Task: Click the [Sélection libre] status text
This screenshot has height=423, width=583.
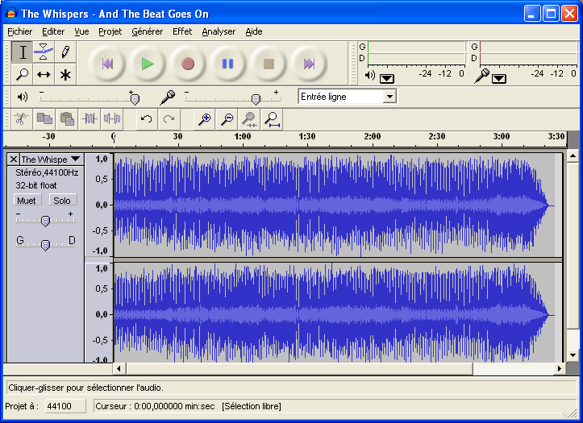Action: tap(252, 406)
